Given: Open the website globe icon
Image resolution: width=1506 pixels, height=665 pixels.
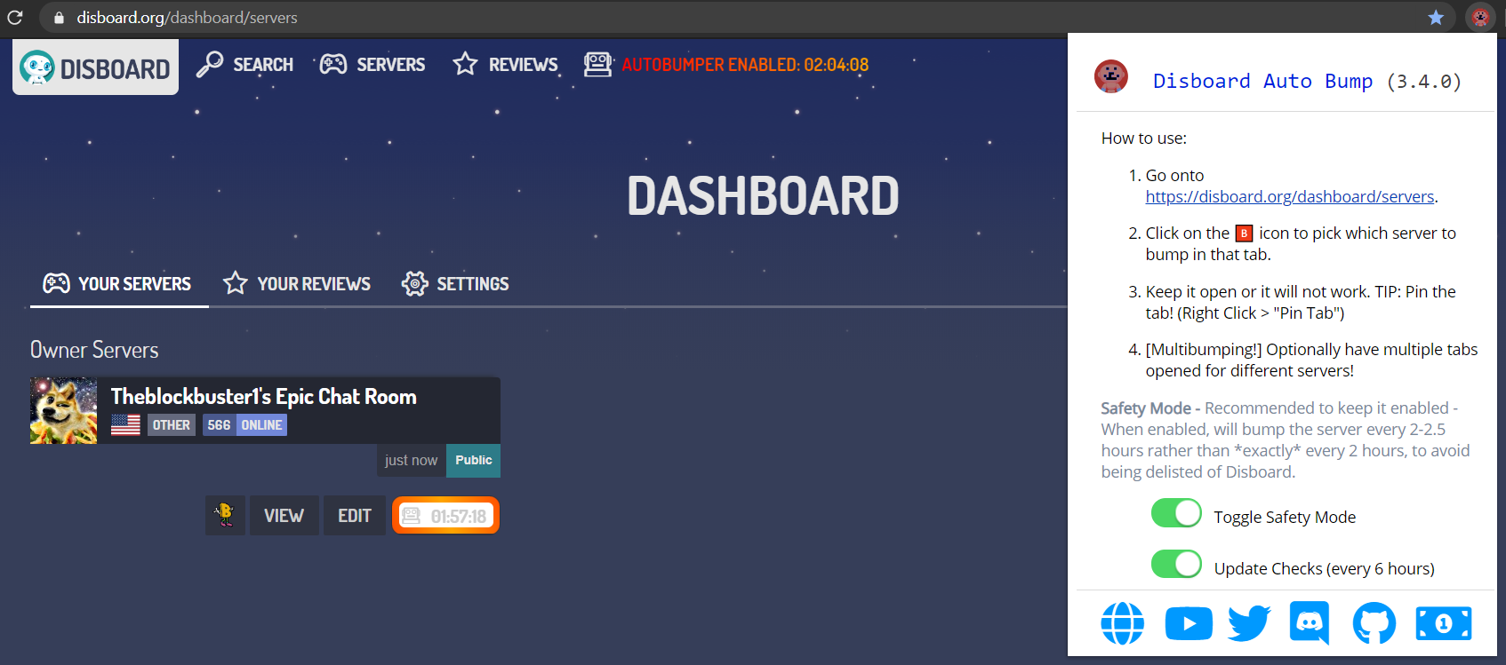Looking at the screenshot, I should click(1123, 623).
